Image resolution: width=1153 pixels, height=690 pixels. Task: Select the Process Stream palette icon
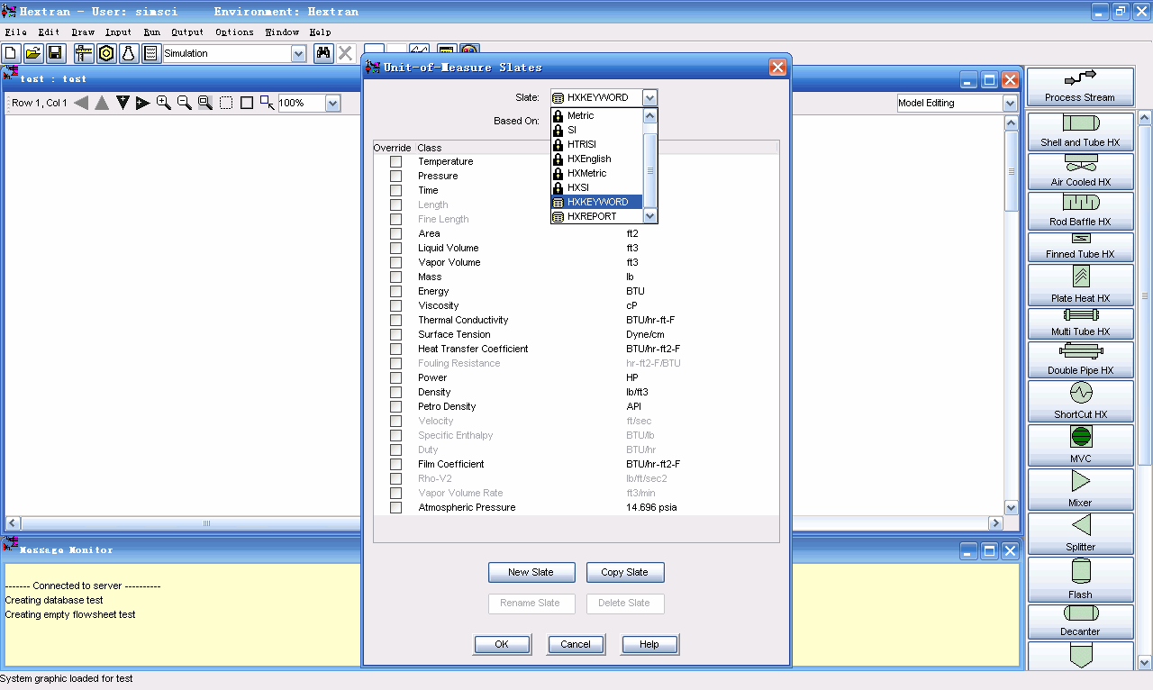click(x=1080, y=86)
